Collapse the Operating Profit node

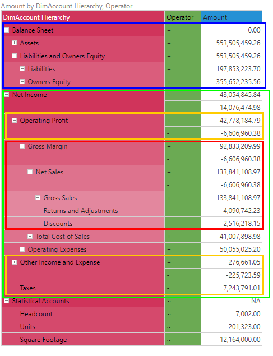[15, 121]
